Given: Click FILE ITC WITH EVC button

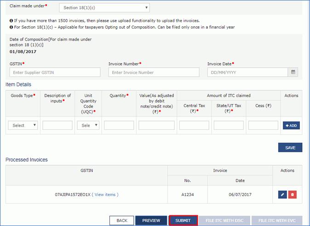Looking at the screenshot, I should pyautogui.click(x=277, y=220).
